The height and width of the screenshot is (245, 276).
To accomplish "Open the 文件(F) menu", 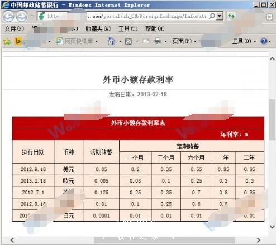I will [x=15, y=28].
